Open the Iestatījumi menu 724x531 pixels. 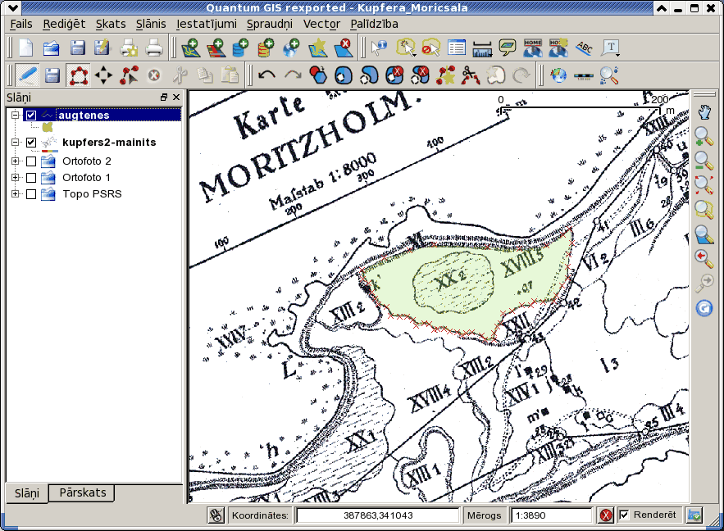(x=207, y=24)
